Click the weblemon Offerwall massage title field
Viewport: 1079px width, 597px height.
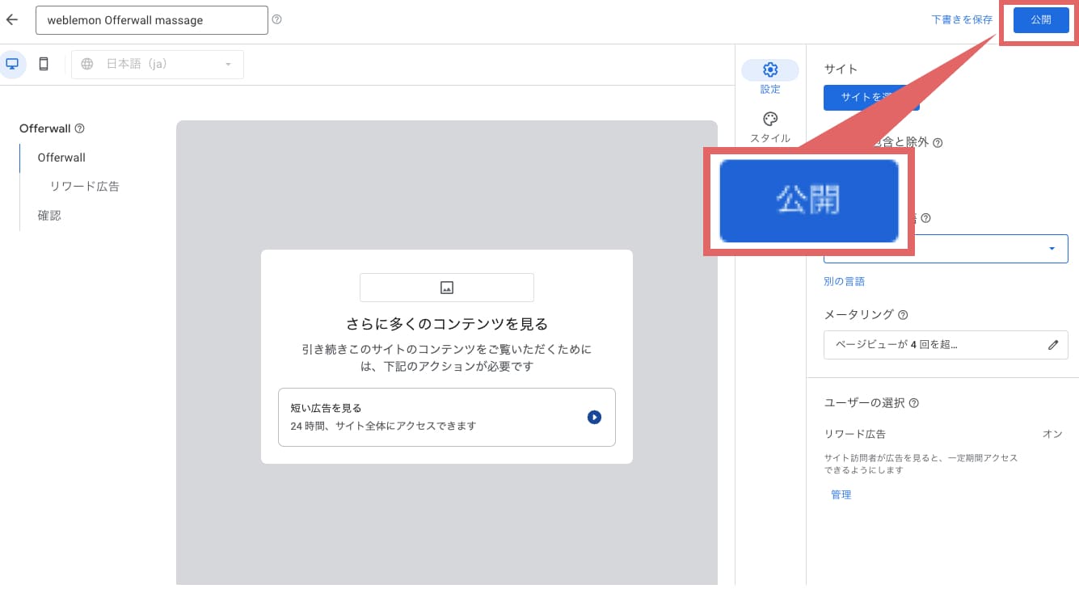click(151, 19)
